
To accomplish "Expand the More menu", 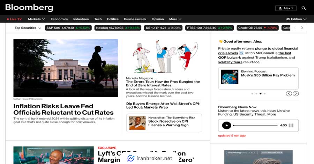I will pos(175,19).
